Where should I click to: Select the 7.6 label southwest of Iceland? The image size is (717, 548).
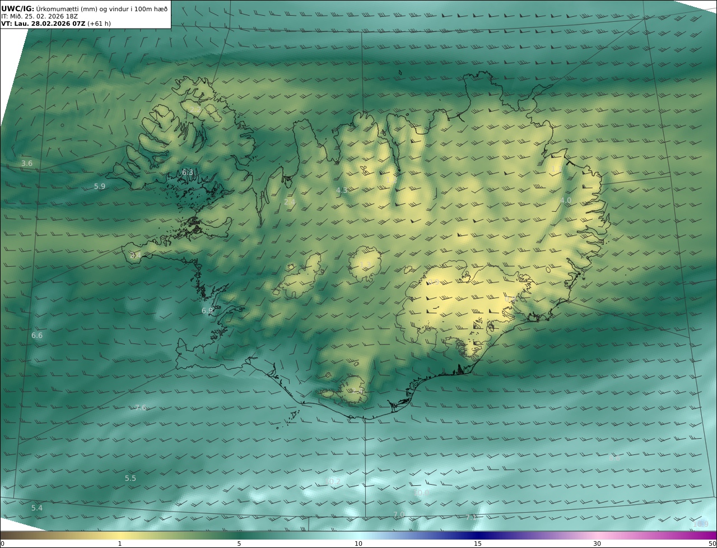[141, 408]
